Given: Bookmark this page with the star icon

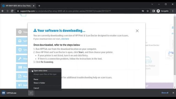Looking at the screenshot, I should tap(148, 11).
